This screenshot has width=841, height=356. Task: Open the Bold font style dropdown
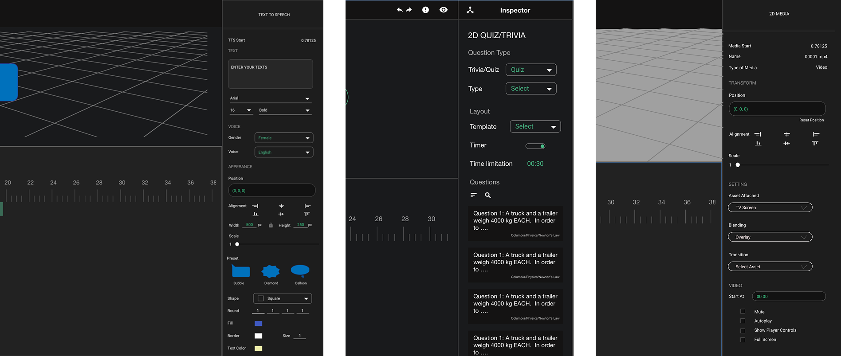point(285,110)
